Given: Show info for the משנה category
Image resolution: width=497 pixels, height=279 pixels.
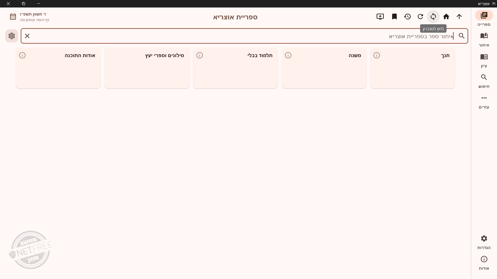Looking at the screenshot, I should 288,55.
